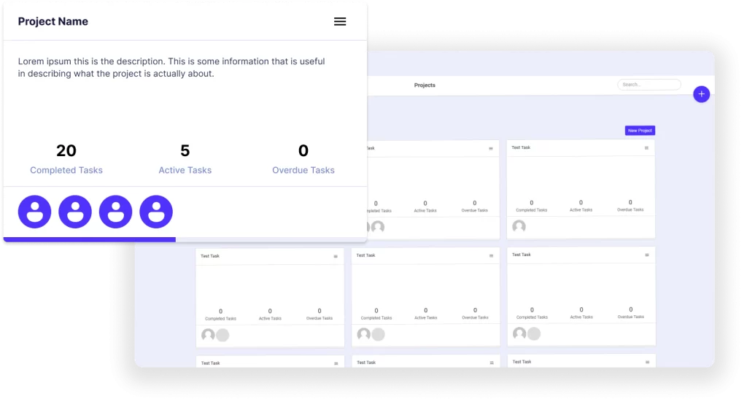The image size is (747, 405).
Task: Open the Overdue Tasks link in Project Name card
Action: tap(303, 170)
